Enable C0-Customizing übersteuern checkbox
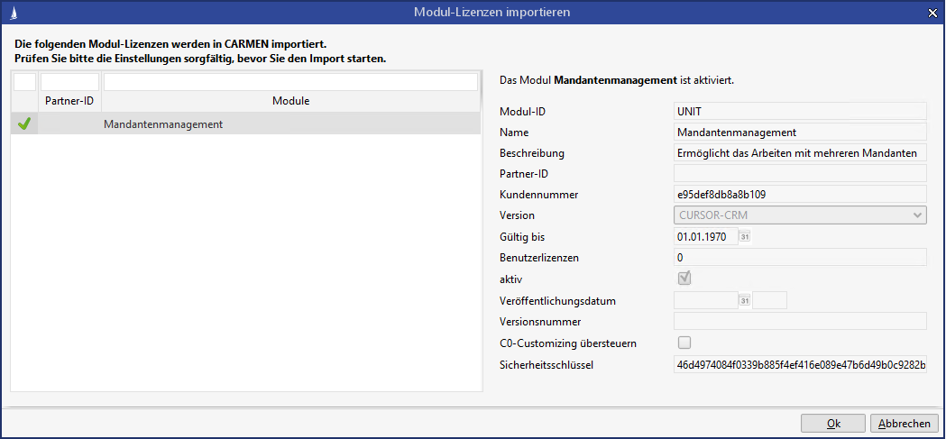 pyautogui.click(x=684, y=342)
